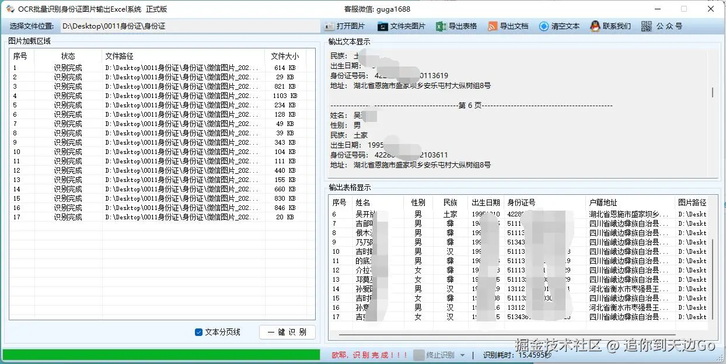Click the 一键识别 recognition button
726x364 pixels.
click(287, 331)
